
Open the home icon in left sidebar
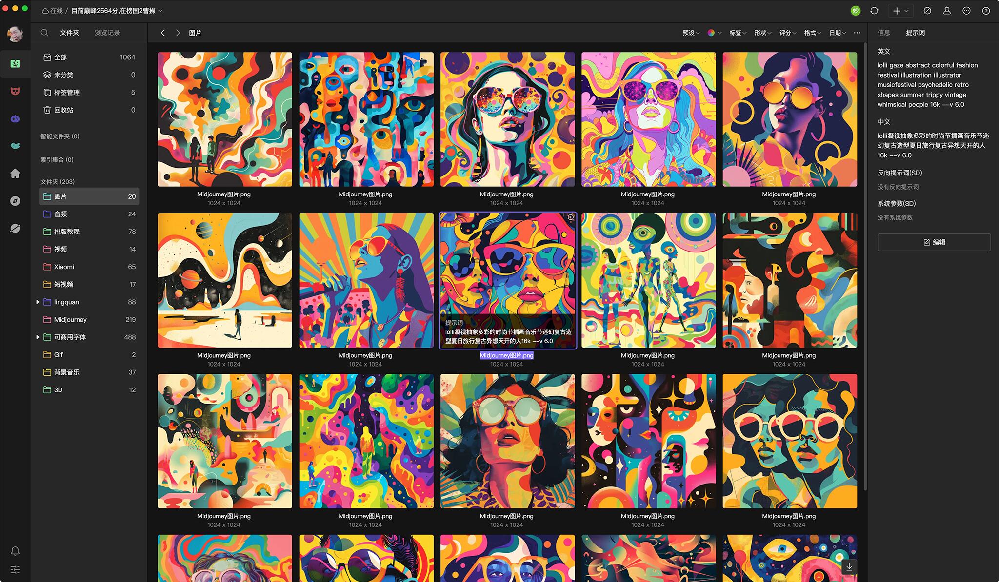pyautogui.click(x=15, y=174)
